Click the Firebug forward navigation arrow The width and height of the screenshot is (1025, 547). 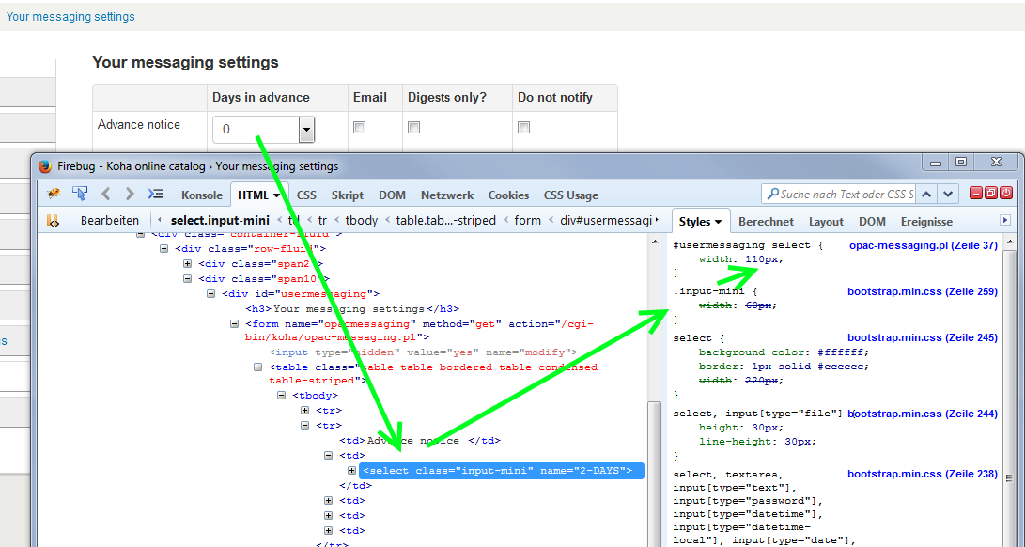[130, 195]
